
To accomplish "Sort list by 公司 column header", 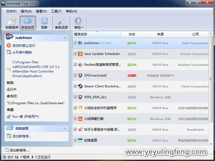I will 193,34.
